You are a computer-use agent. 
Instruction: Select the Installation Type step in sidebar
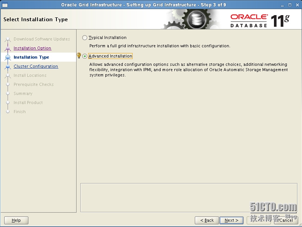tap(31, 57)
